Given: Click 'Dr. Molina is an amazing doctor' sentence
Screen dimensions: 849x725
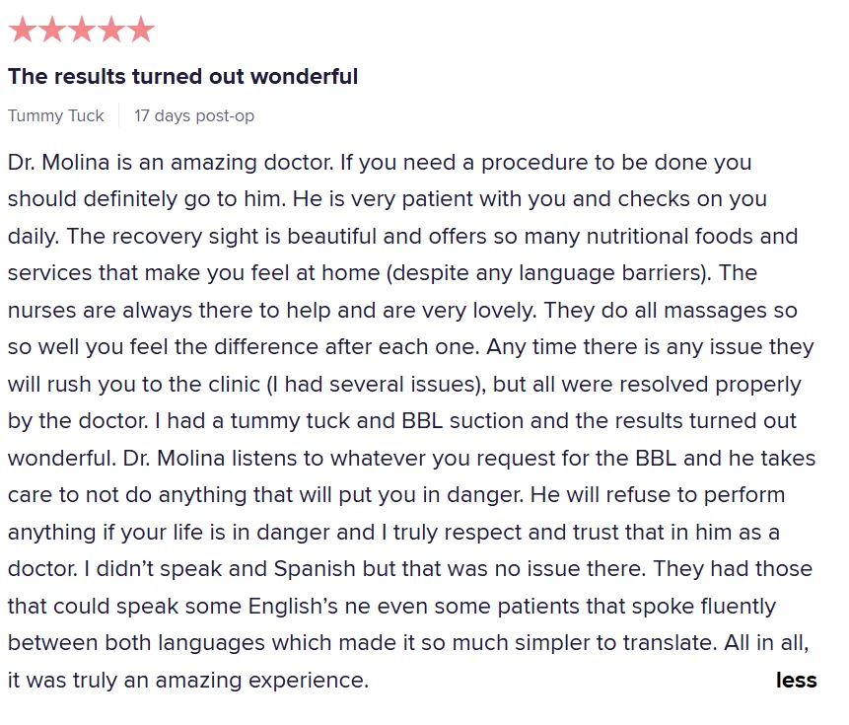Looking at the screenshot, I should [x=171, y=163].
